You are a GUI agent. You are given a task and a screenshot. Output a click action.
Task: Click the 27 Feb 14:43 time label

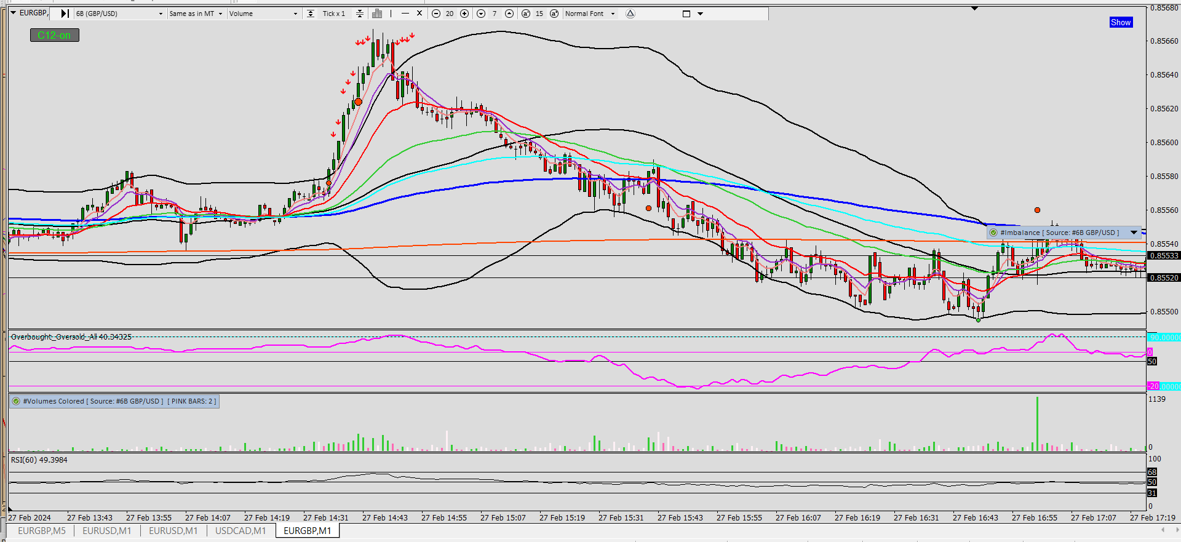click(385, 518)
